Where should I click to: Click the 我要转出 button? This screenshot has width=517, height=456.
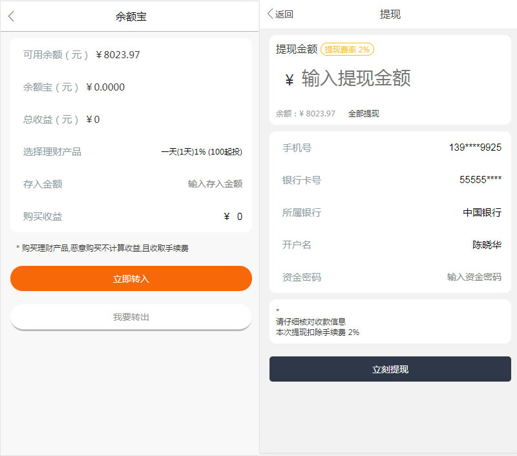(x=131, y=317)
